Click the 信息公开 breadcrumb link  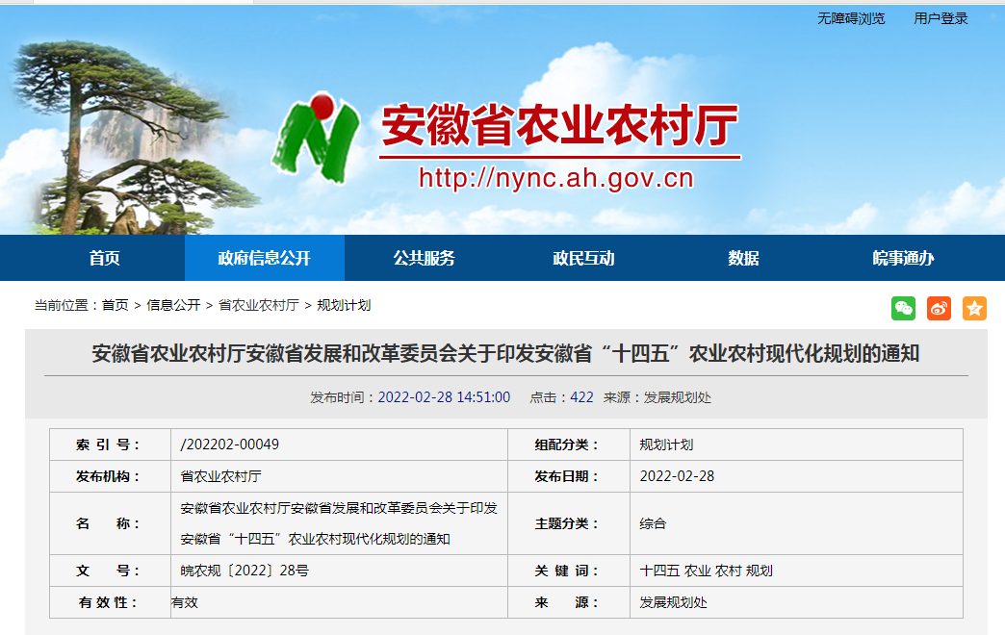tap(173, 305)
